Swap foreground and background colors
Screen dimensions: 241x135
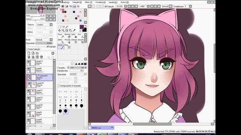tap(85, 26)
